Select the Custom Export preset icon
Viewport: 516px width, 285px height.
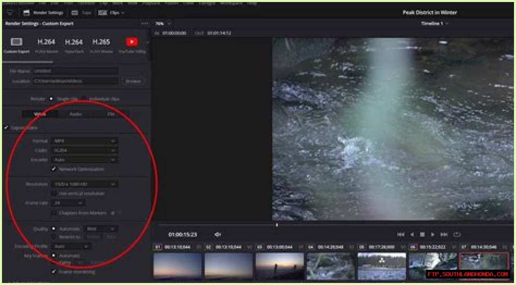(16, 42)
